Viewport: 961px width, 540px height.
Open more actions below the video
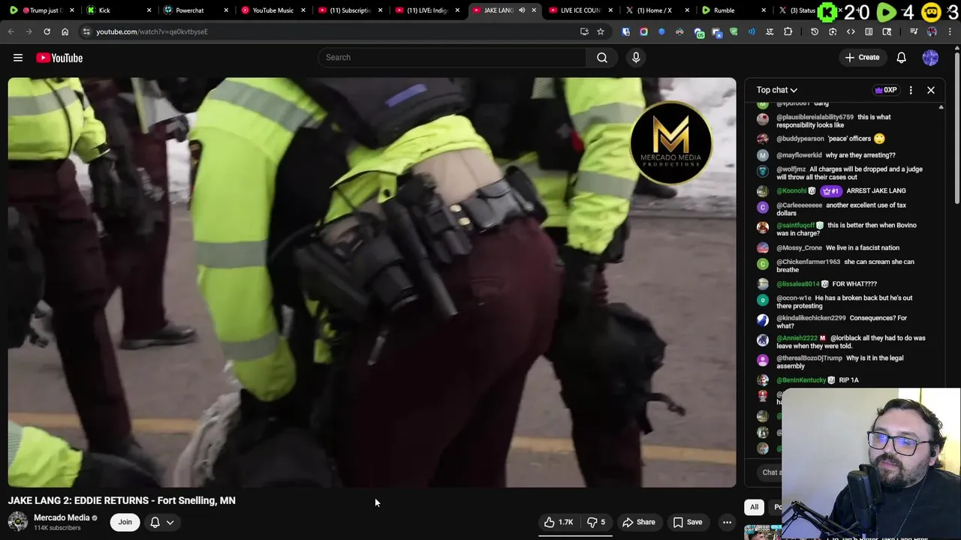click(x=727, y=522)
